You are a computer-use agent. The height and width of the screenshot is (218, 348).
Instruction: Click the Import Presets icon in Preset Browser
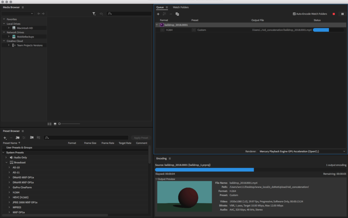[32, 138]
